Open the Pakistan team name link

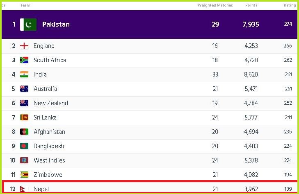[x=56, y=24]
